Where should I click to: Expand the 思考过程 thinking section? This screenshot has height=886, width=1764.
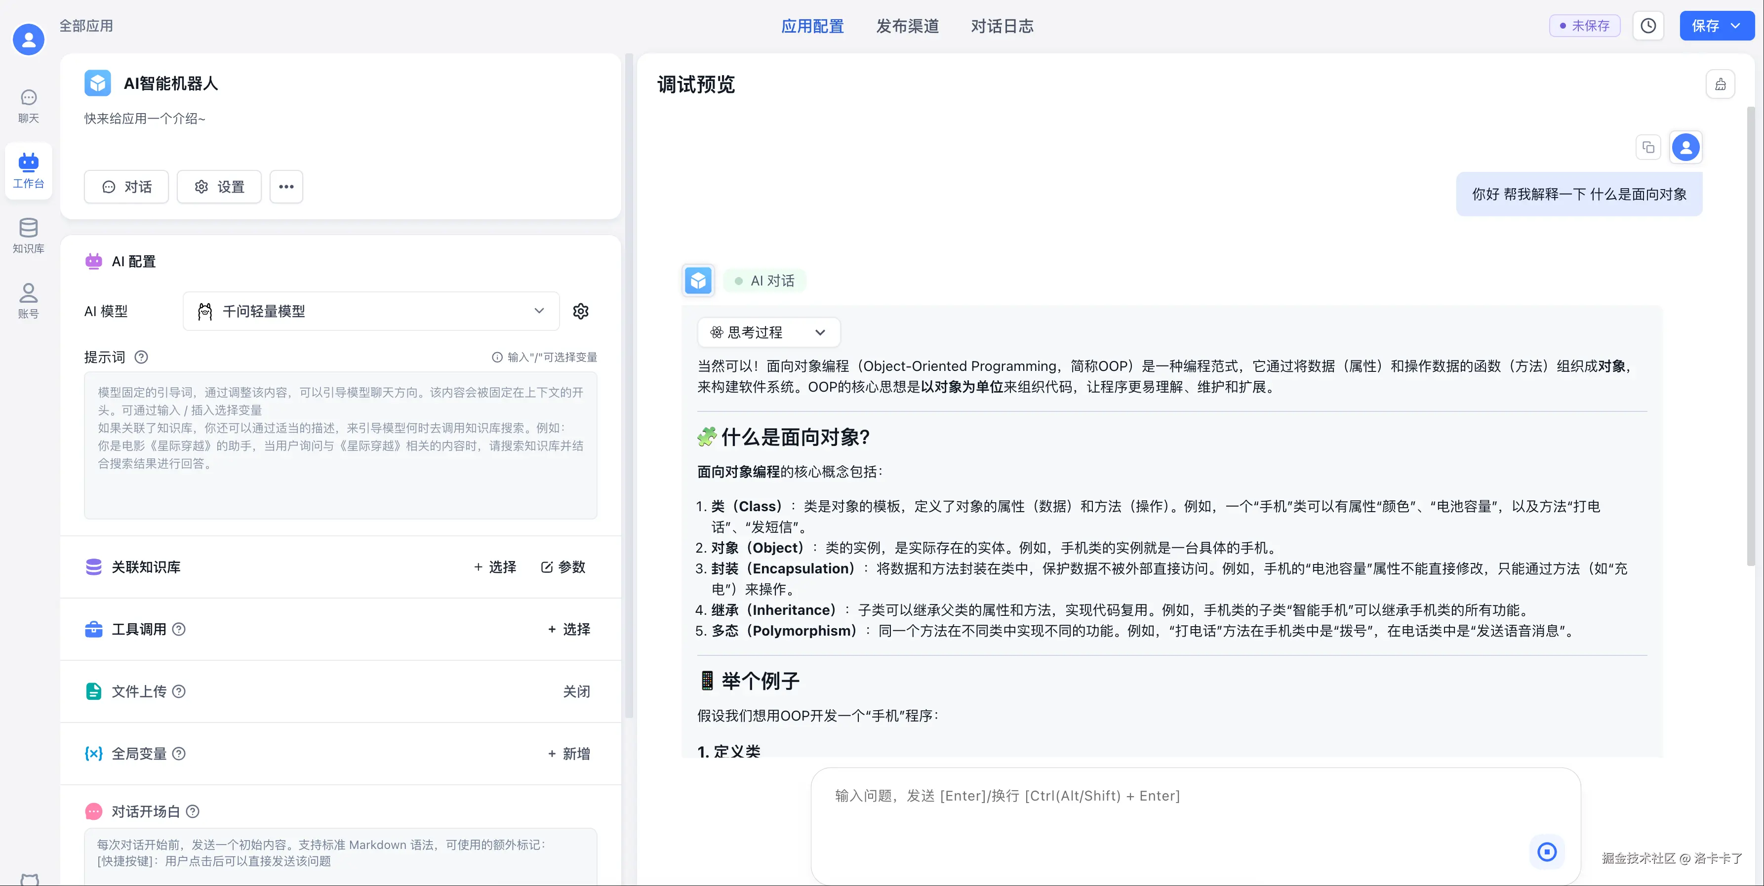click(x=768, y=333)
